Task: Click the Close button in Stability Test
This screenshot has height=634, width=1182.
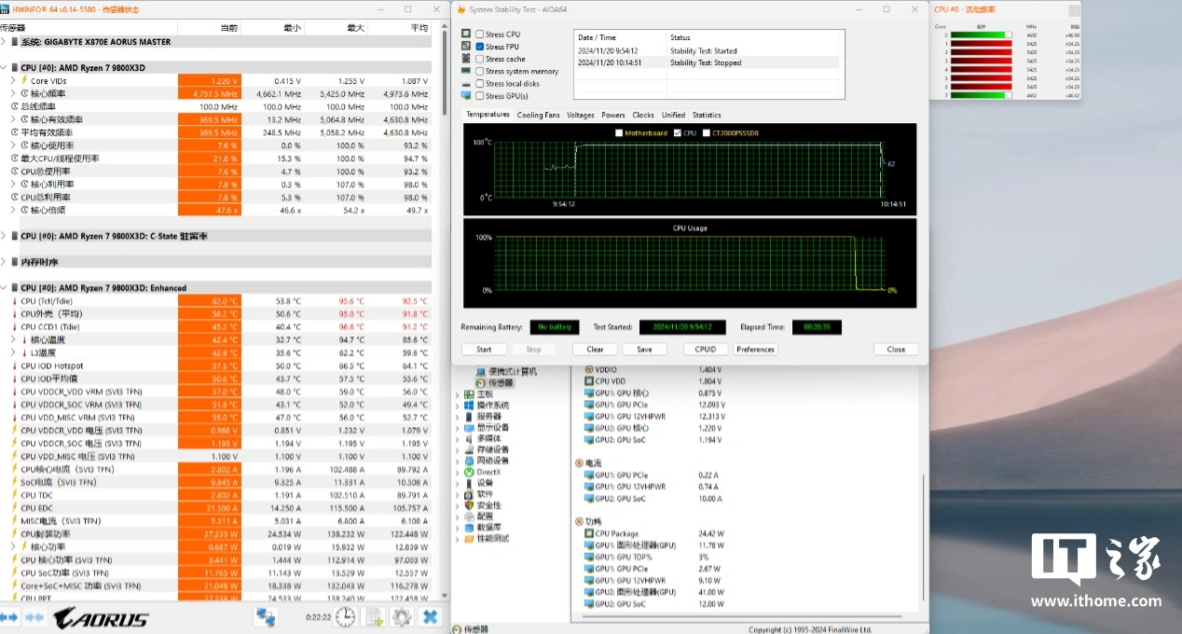Action: (x=896, y=350)
